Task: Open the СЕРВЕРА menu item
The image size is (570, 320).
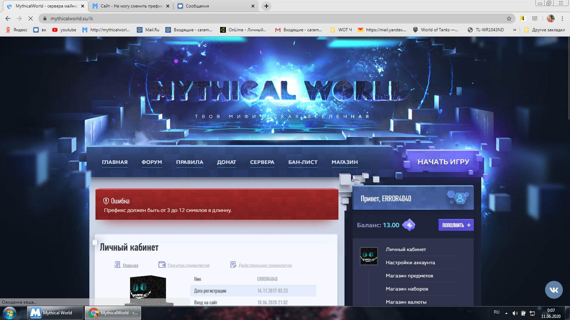Action: coord(262,162)
